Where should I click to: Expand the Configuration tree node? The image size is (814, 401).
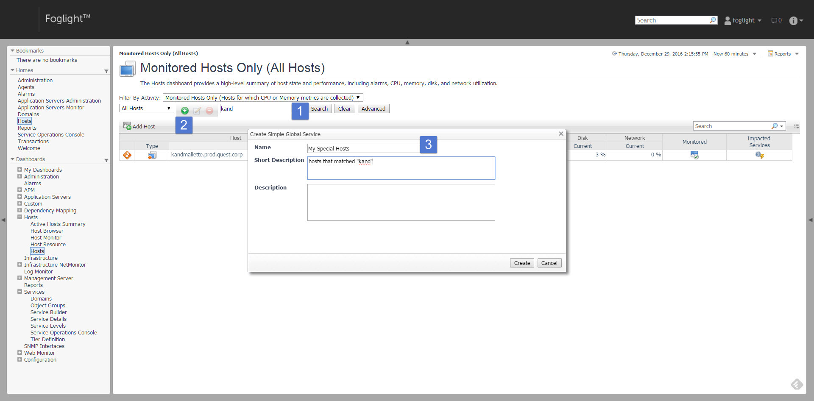pos(20,359)
